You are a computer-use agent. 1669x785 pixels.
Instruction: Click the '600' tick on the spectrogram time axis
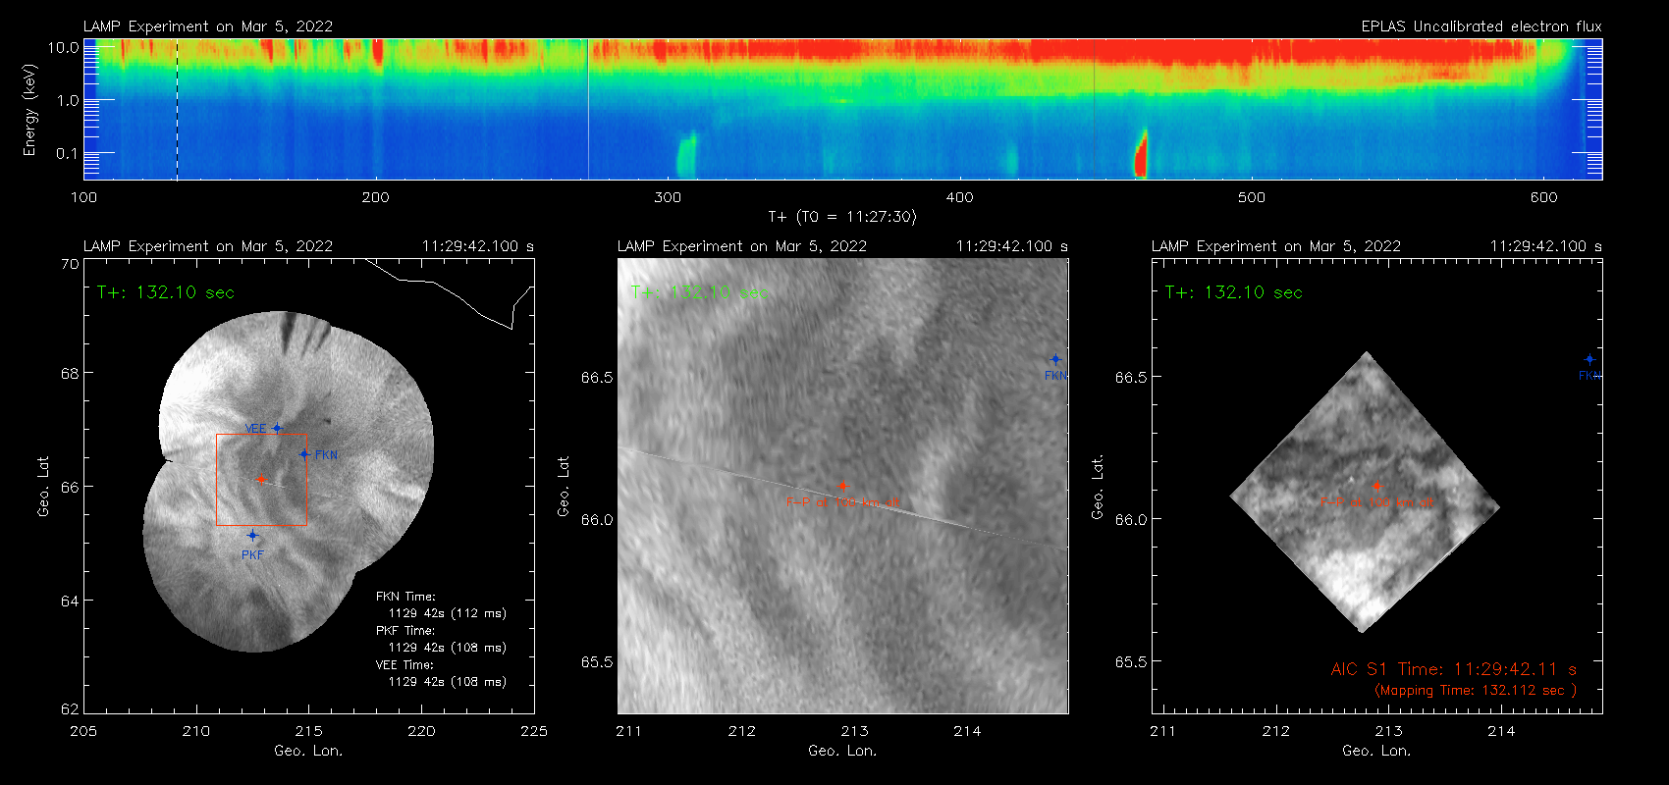click(x=1543, y=197)
